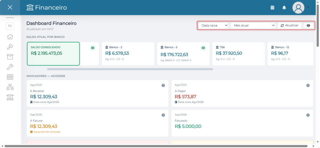This screenshot has width=320, height=148.
Task: Toggle values visibility with eye button
Action: (x=308, y=26)
